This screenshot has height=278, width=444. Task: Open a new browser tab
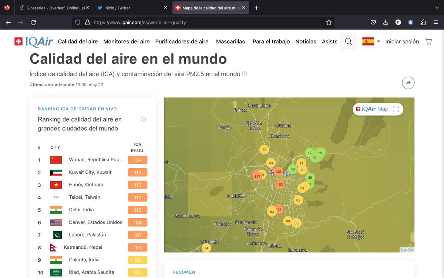(256, 8)
